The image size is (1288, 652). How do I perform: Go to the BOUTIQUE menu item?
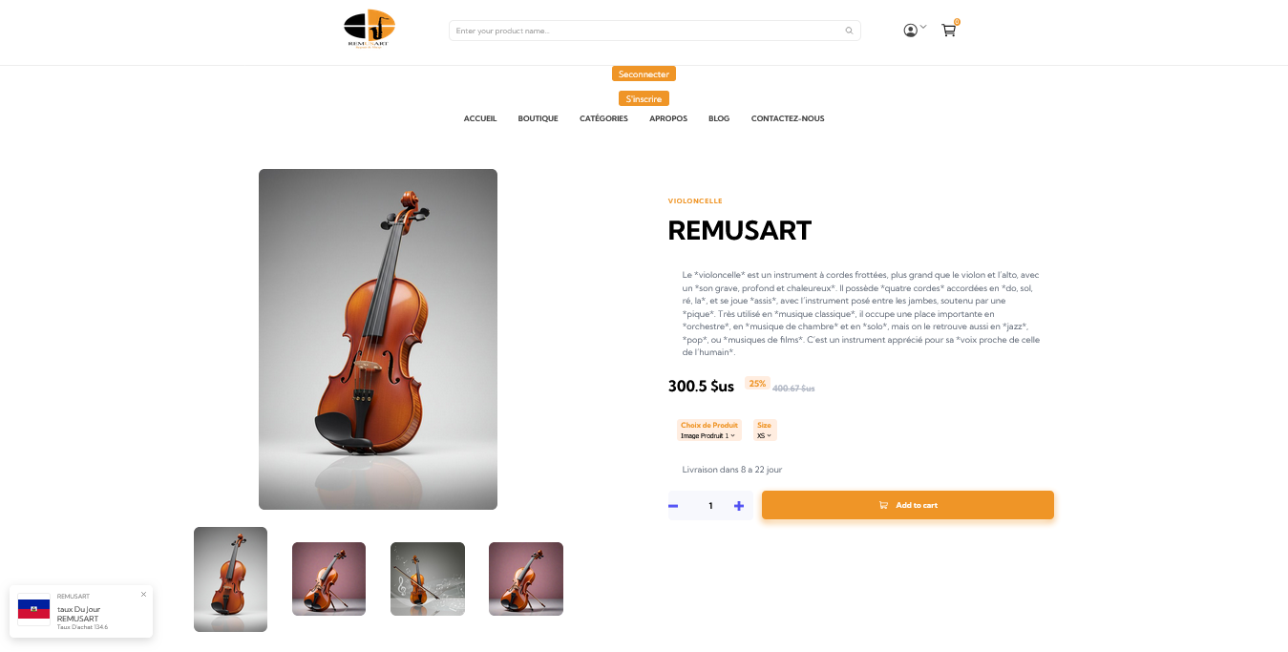tap(538, 118)
